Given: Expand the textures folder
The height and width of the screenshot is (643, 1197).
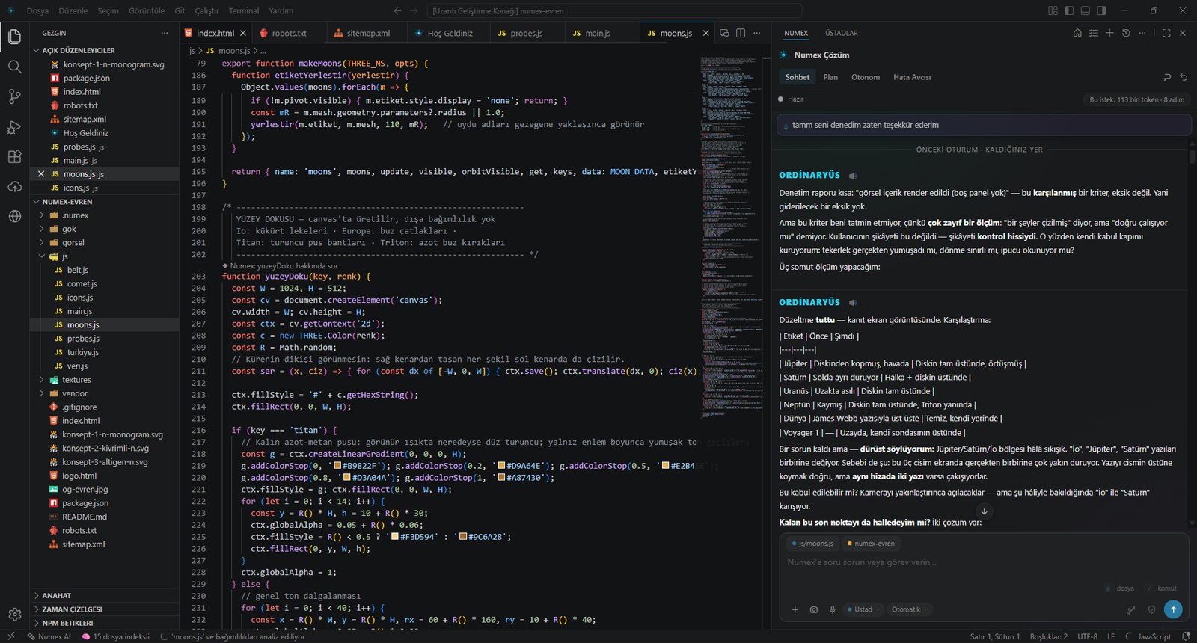Looking at the screenshot, I should coord(76,380).
